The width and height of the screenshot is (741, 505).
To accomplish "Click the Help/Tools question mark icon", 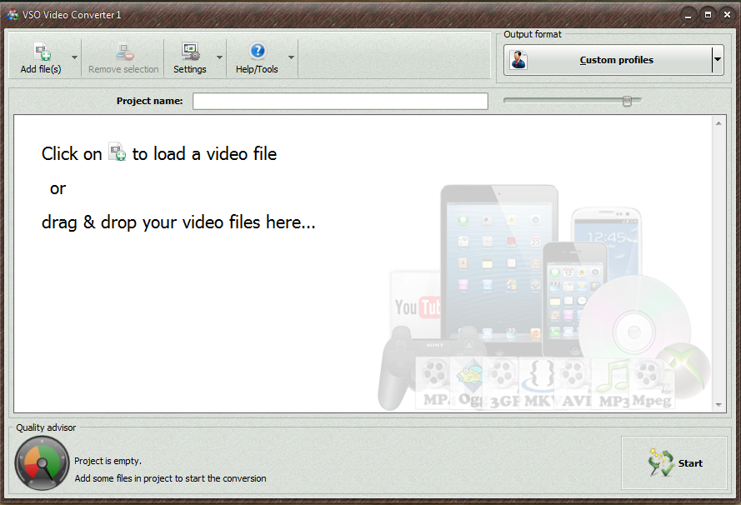I will [x=258, y=51].
